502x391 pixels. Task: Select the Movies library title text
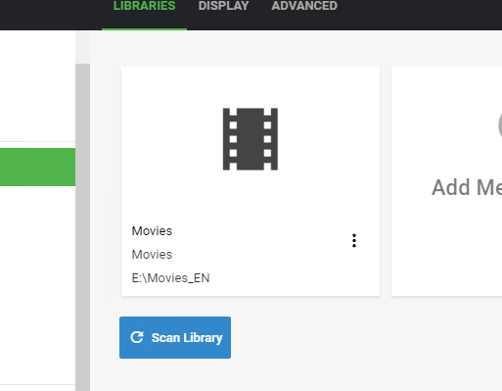pyautogui.click(x=152, y=231)
